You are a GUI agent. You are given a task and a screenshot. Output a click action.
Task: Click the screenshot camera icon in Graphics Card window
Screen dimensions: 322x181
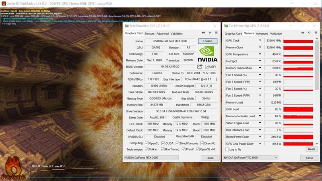pos(203,33)
